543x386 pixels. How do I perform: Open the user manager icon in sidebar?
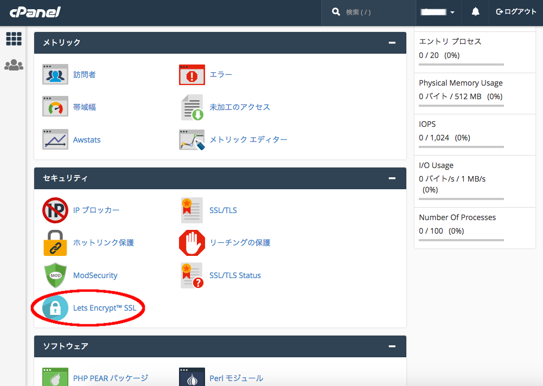coord(14,65)
